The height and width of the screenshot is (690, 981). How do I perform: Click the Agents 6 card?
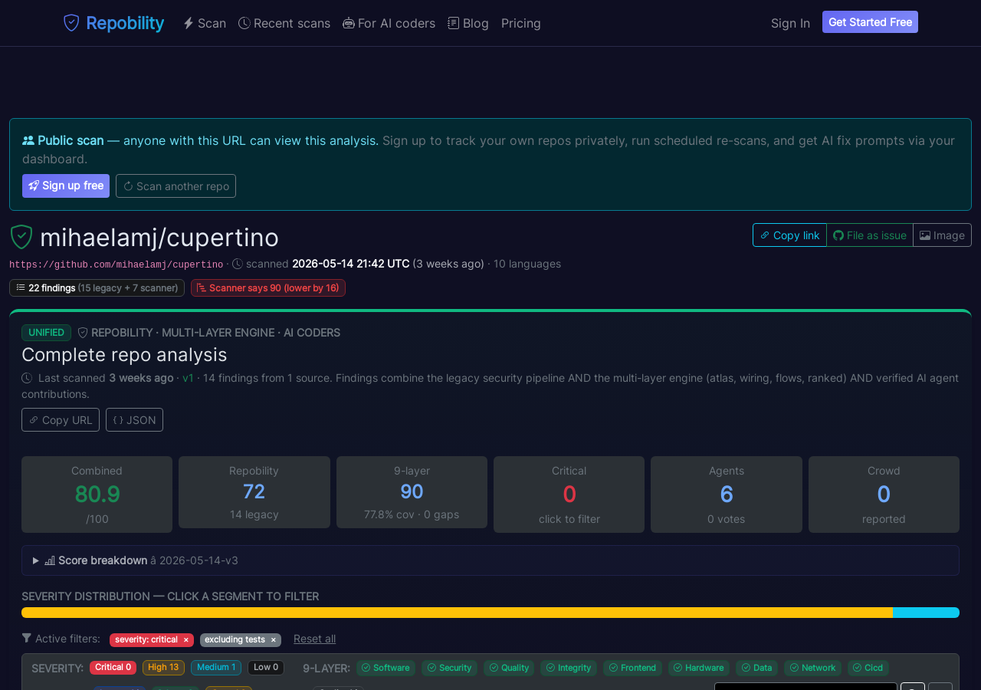(x=727, y=495)
